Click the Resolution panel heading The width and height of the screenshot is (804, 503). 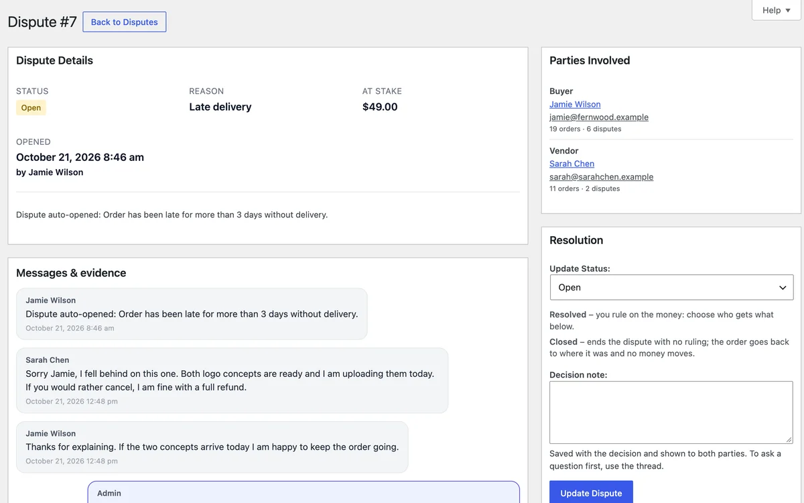point(576,240)
